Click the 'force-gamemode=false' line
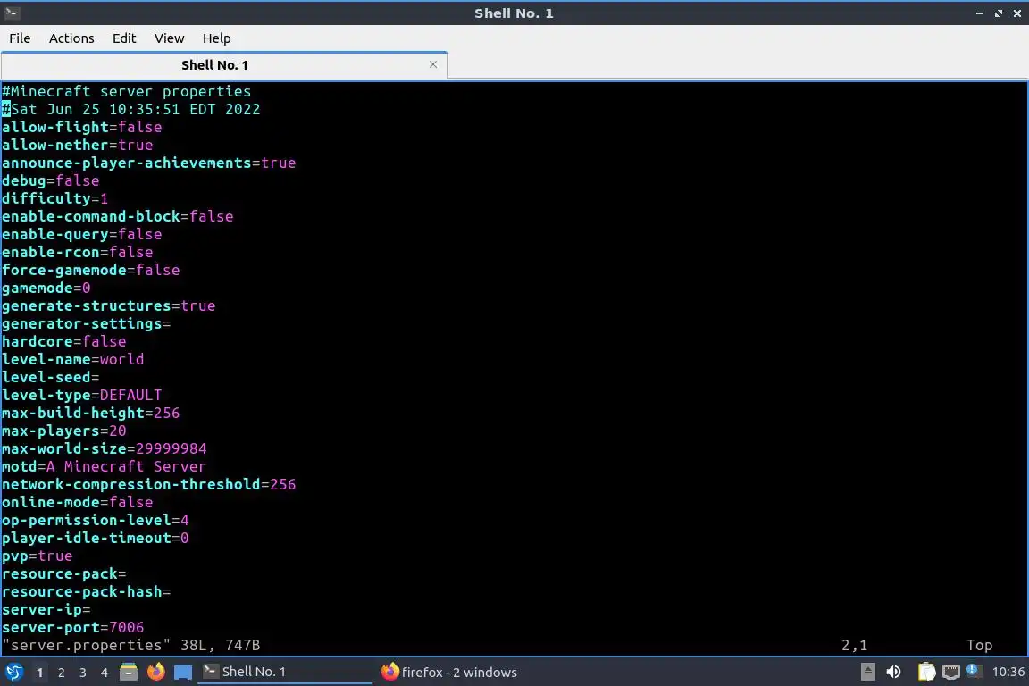 pyautogui.click(x=90, y=270)
